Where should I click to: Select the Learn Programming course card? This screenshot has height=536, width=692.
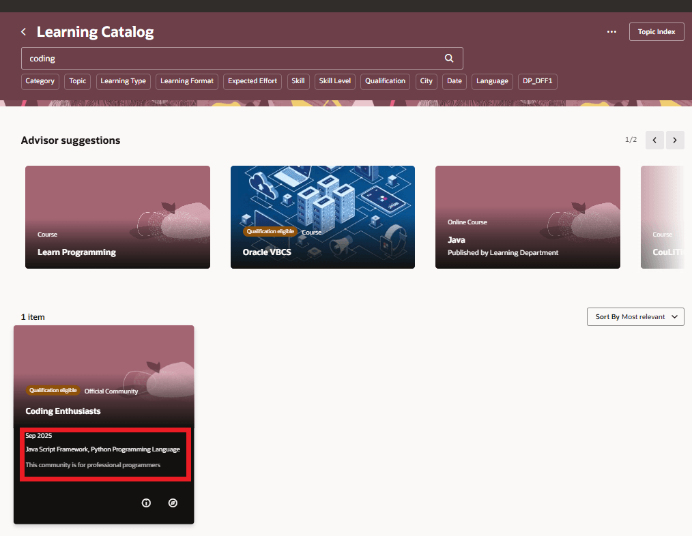117,217
